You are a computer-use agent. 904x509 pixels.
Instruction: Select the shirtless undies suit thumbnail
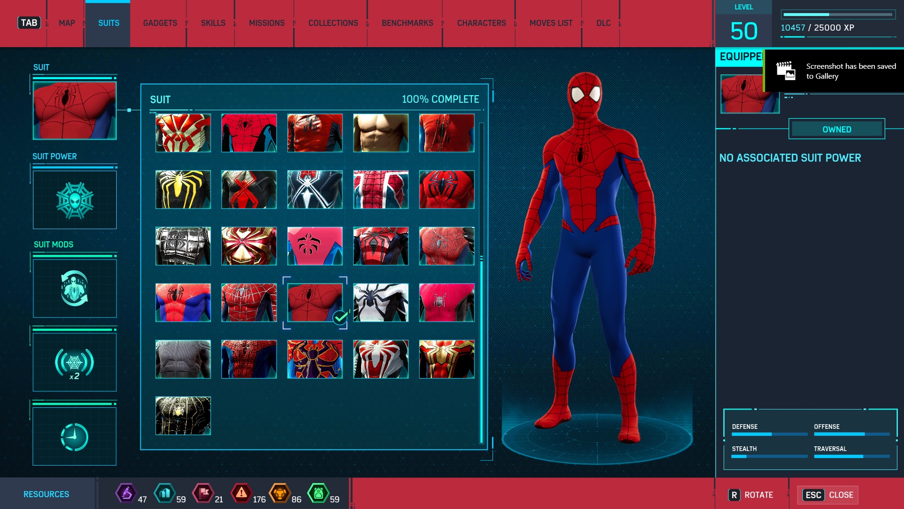pos(381,133)
